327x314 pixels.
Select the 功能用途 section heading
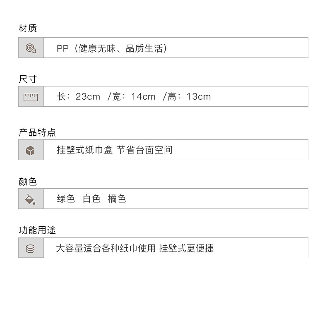(37, 230)
